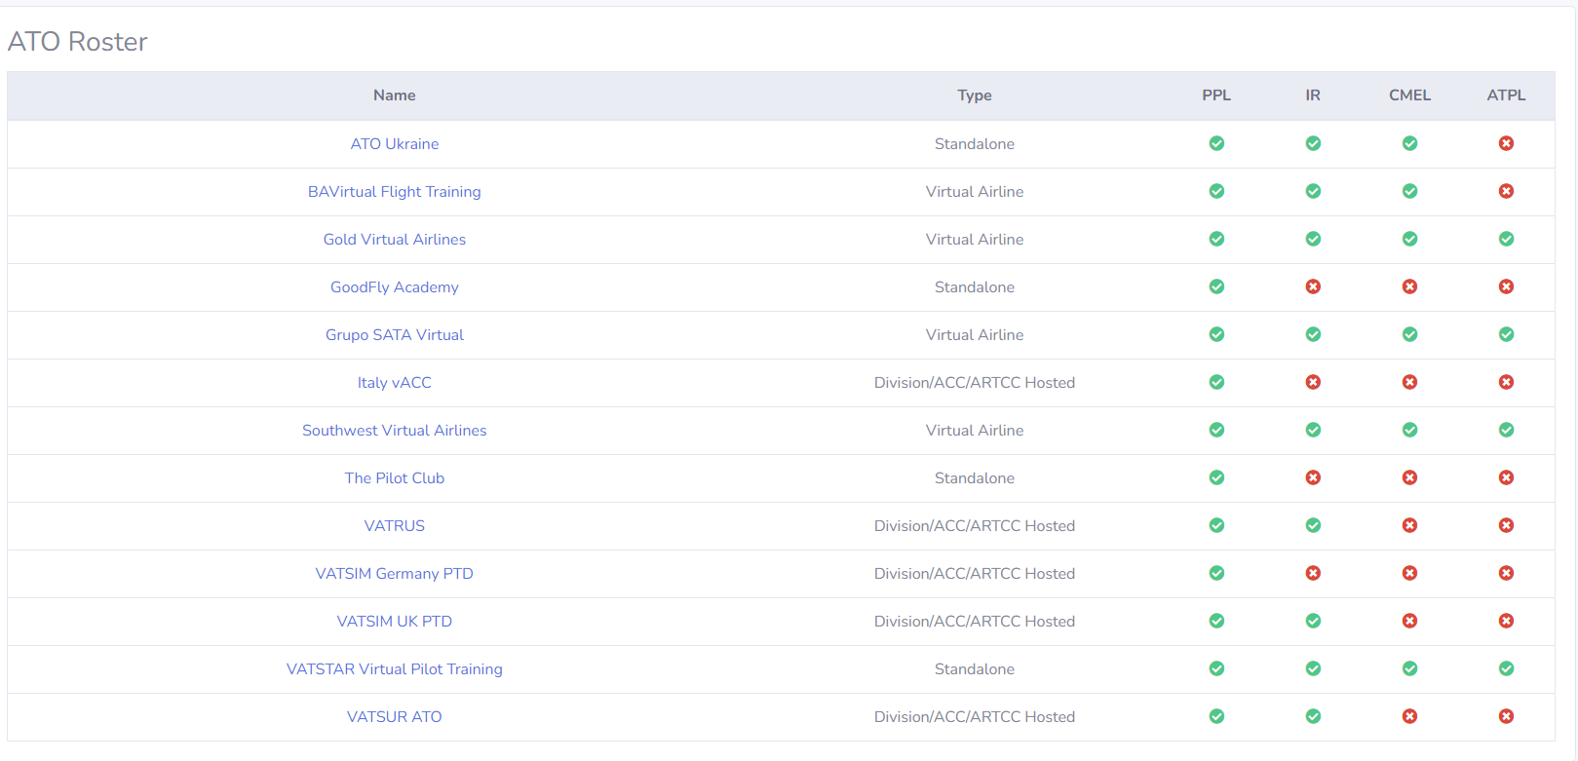
Task: Click VATSTAR's Standalone type cell
Action: pos(975,669)
